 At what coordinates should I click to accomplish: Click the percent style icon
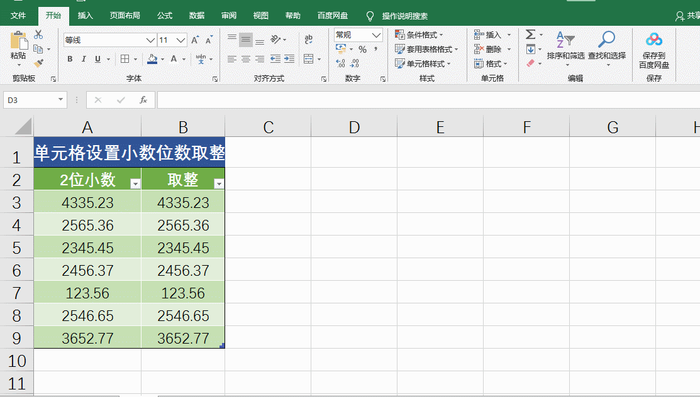click(362, 49)
